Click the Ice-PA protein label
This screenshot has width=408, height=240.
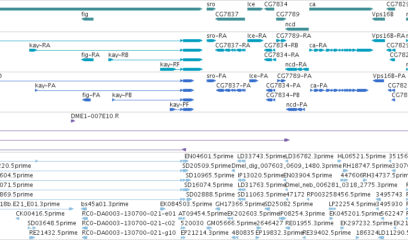tap(258, 76)
